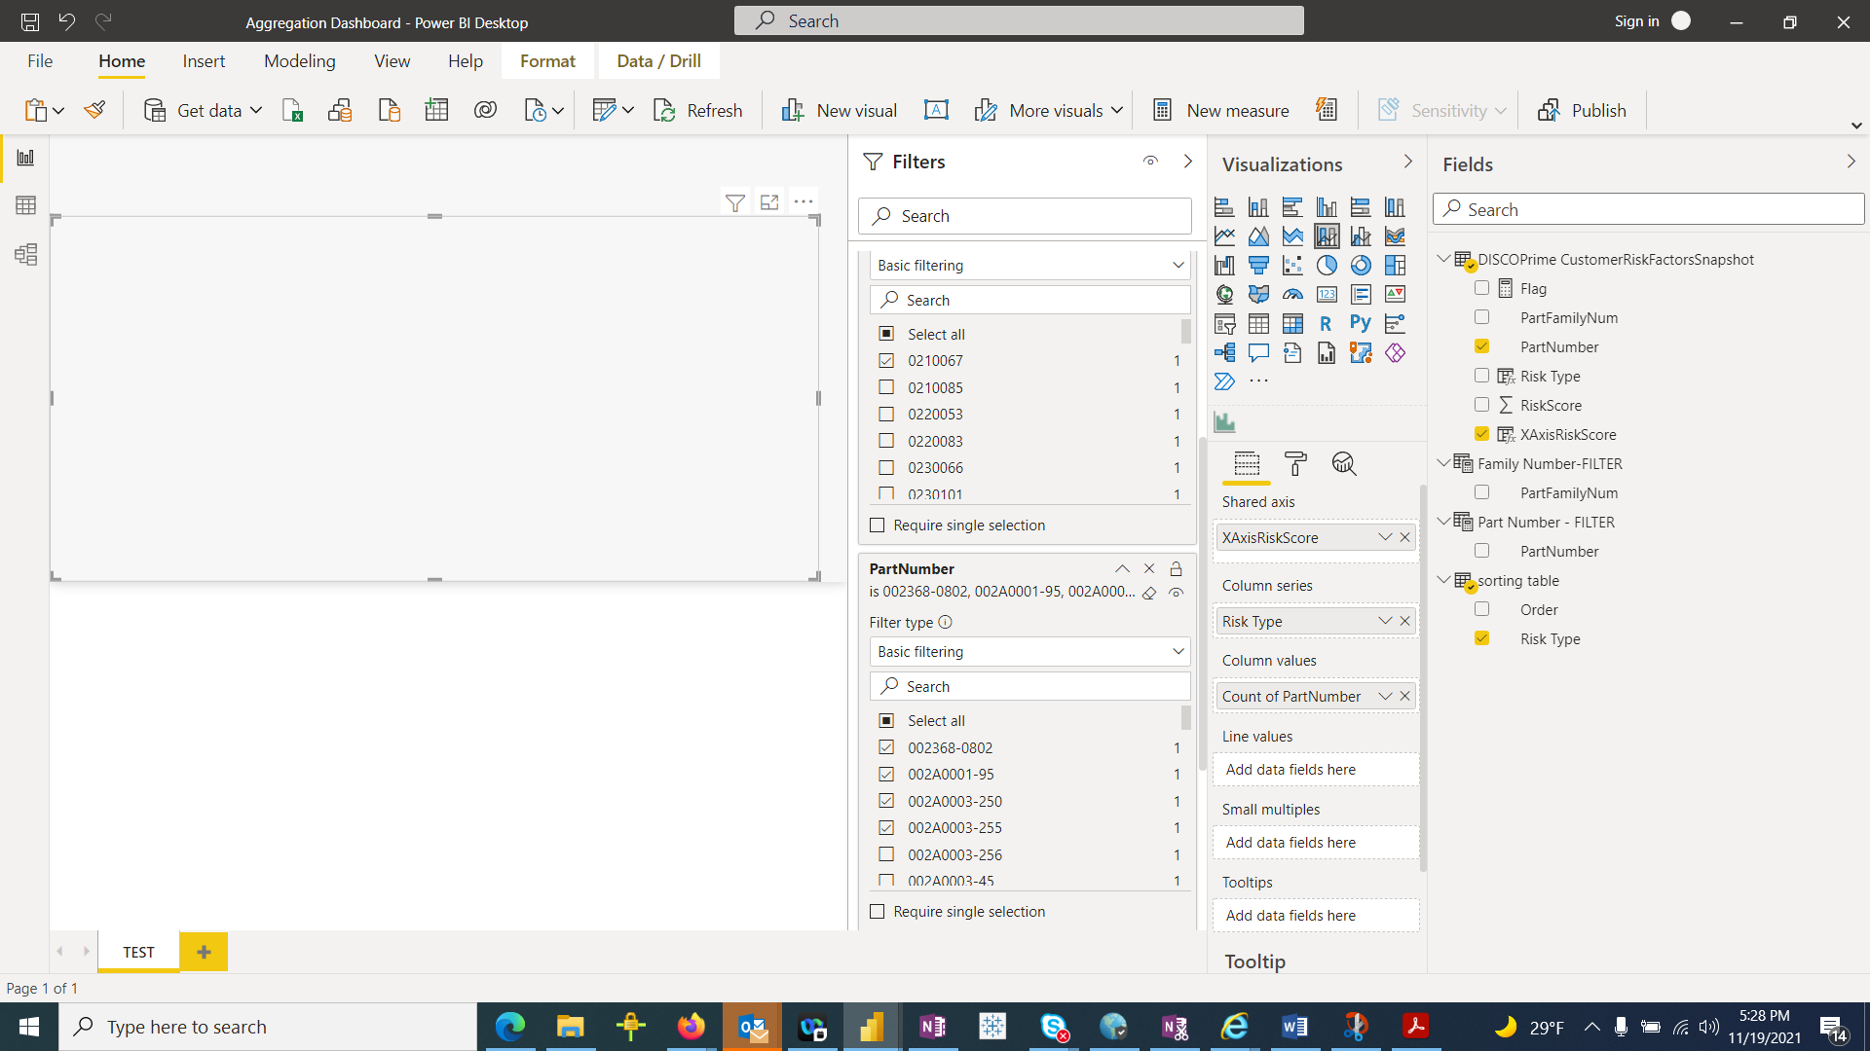Collapse the PartNumber filter card
Screen dimensions: 1870x1051
tap(1122, 568)
